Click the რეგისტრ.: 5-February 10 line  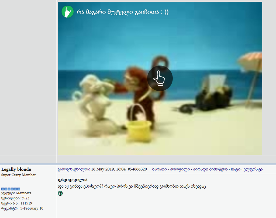tap(22, 208)
